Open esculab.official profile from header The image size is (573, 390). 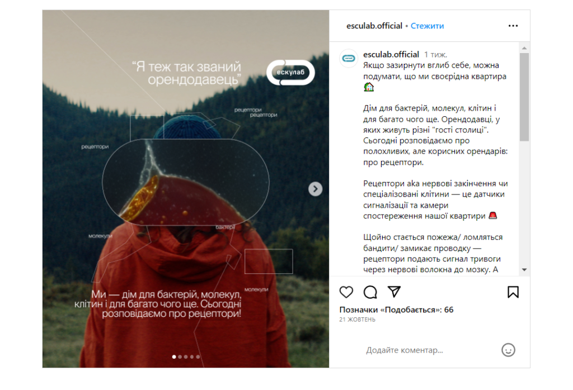pyautogui.click(x=374, y=26)
